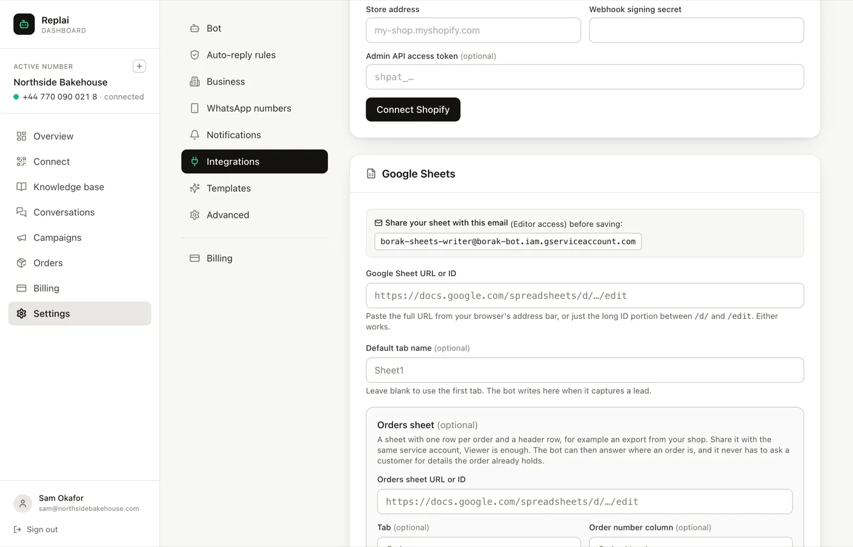Image resolution: width=853 pixels, height=547 pixels.
Task: Click the Sign out arrow icon
Action: coord(18,529)
